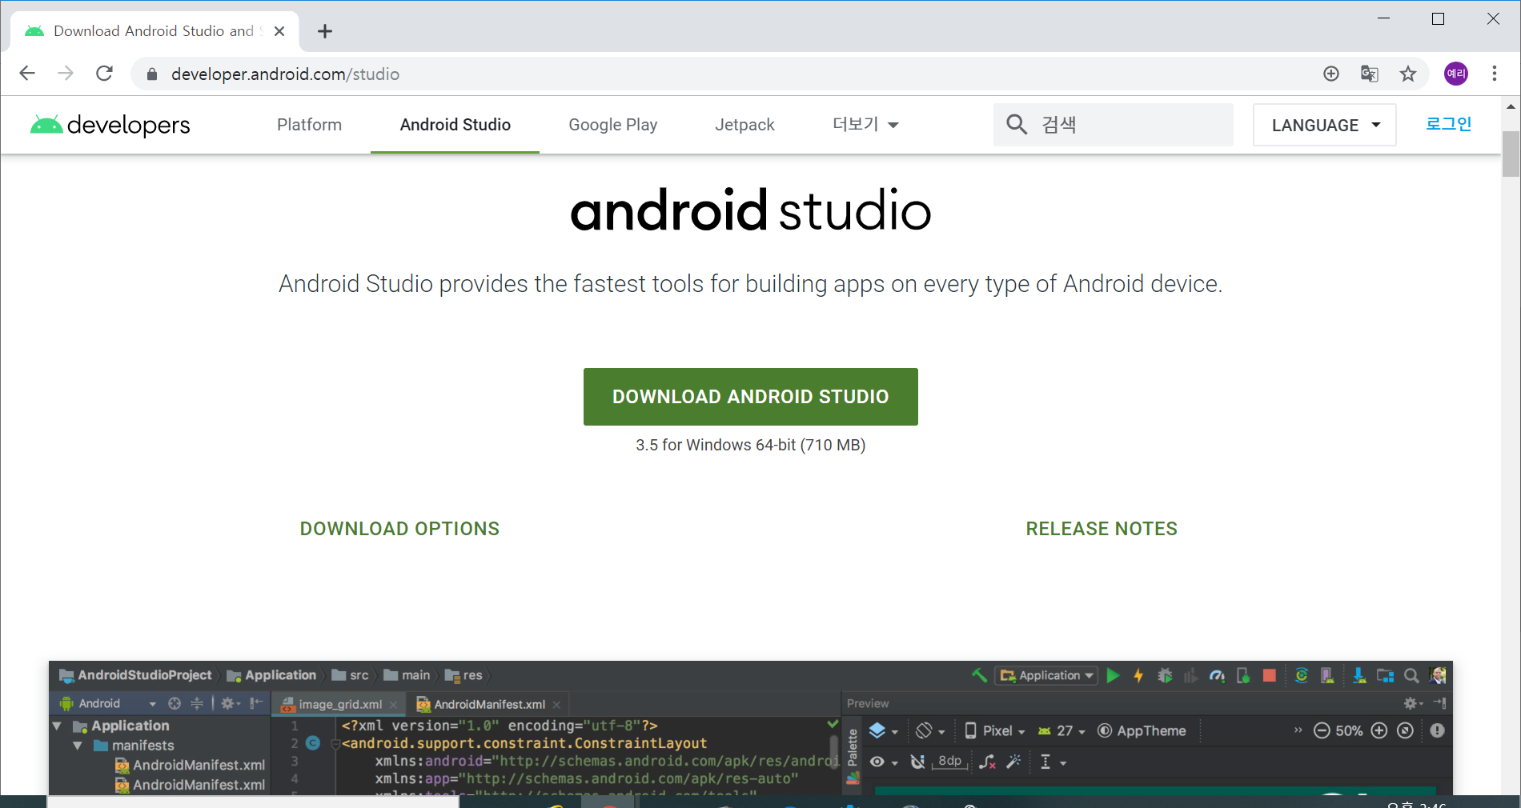Screen dimensions: 1521x808
Task: Expand the 더보기 dropdown menu
Action: [x=865, y=125]
